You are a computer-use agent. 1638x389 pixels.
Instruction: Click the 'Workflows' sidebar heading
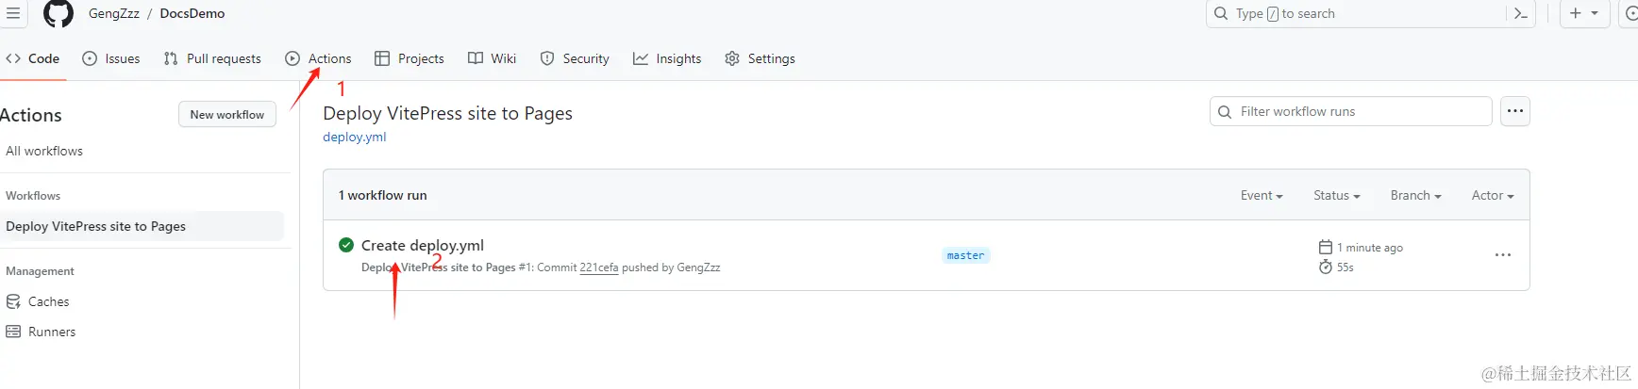click(33, 196)
